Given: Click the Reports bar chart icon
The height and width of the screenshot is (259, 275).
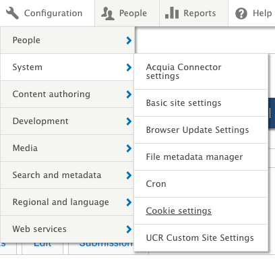Looking at the screenshot, I should [172, 13].
